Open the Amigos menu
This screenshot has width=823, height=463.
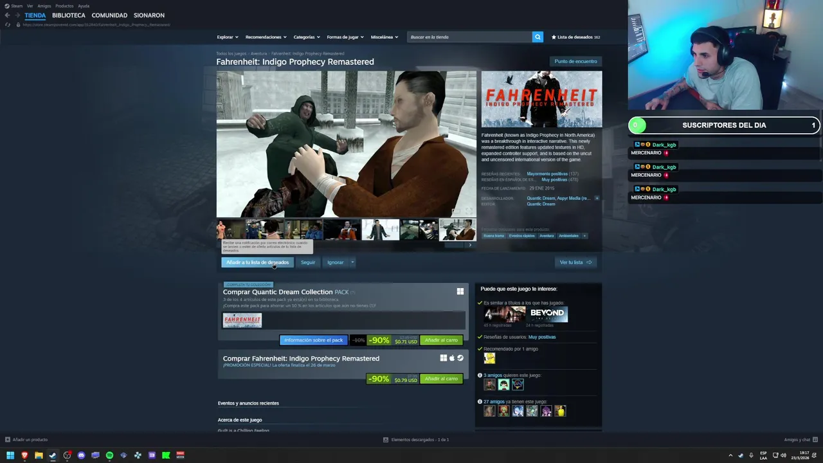tap(44, 6)
